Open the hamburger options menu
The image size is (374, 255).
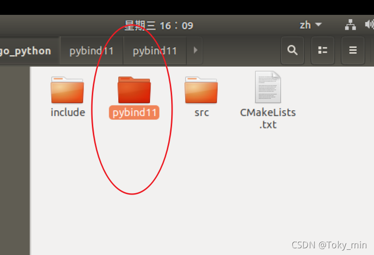pos(353,50)
